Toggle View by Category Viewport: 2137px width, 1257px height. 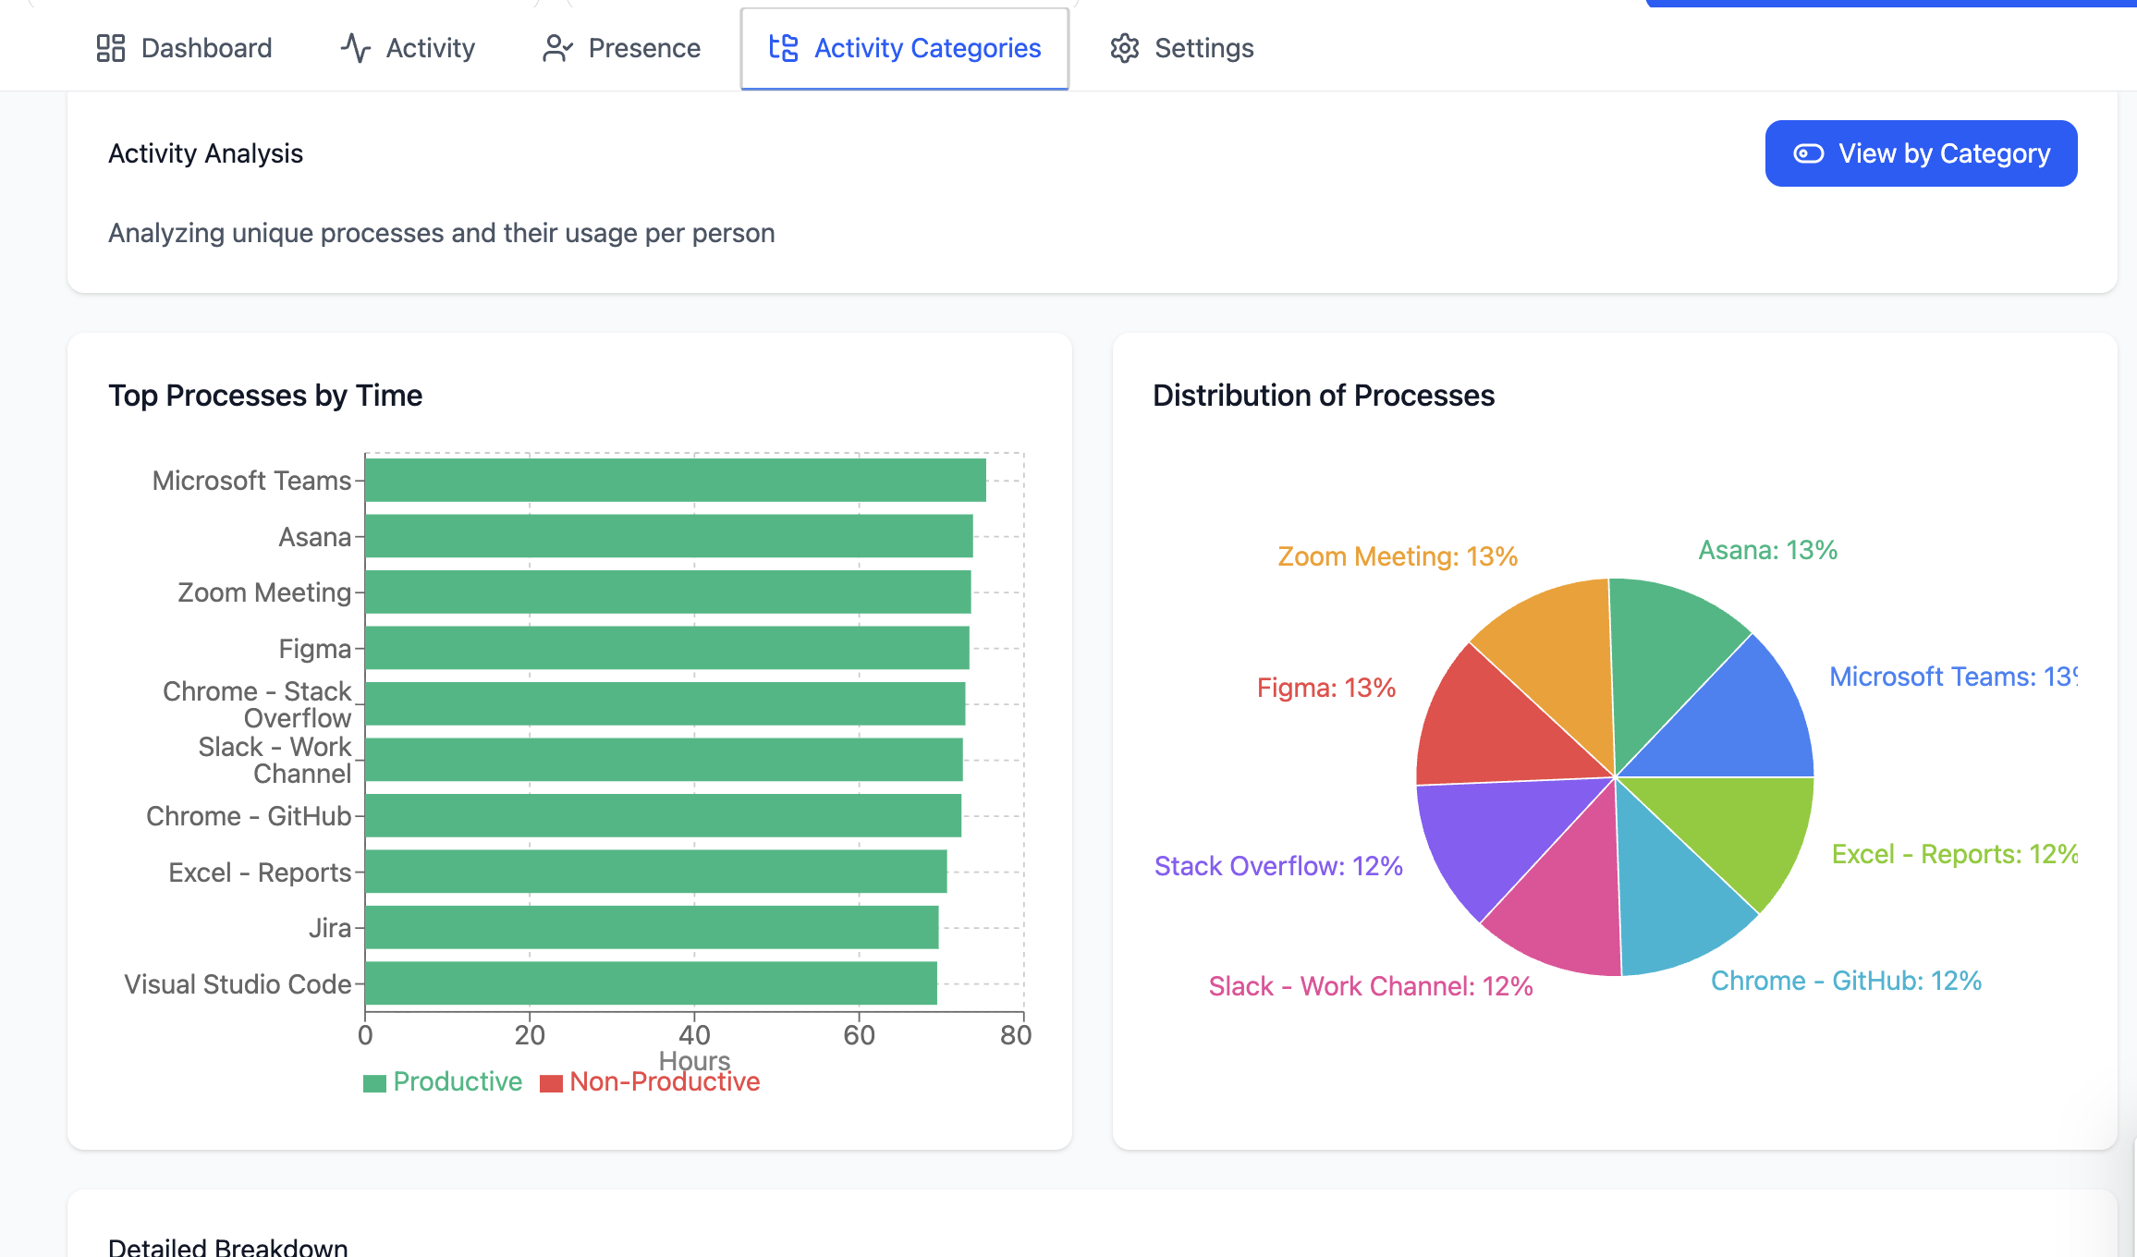(x=1921, y=153)
